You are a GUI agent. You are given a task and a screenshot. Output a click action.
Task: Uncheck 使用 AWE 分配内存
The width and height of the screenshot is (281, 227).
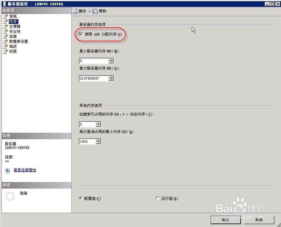tap(81, 34)
